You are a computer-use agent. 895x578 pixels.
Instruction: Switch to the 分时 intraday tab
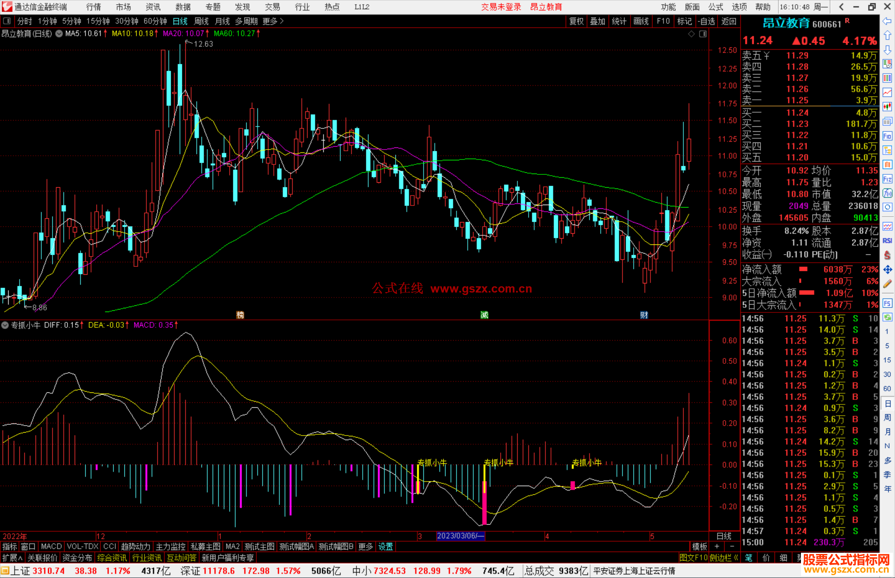24,21
